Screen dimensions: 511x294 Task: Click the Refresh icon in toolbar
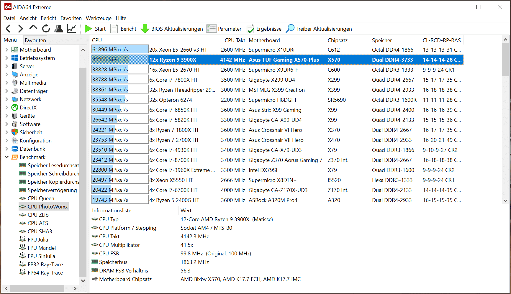click(x=46, y=29)
